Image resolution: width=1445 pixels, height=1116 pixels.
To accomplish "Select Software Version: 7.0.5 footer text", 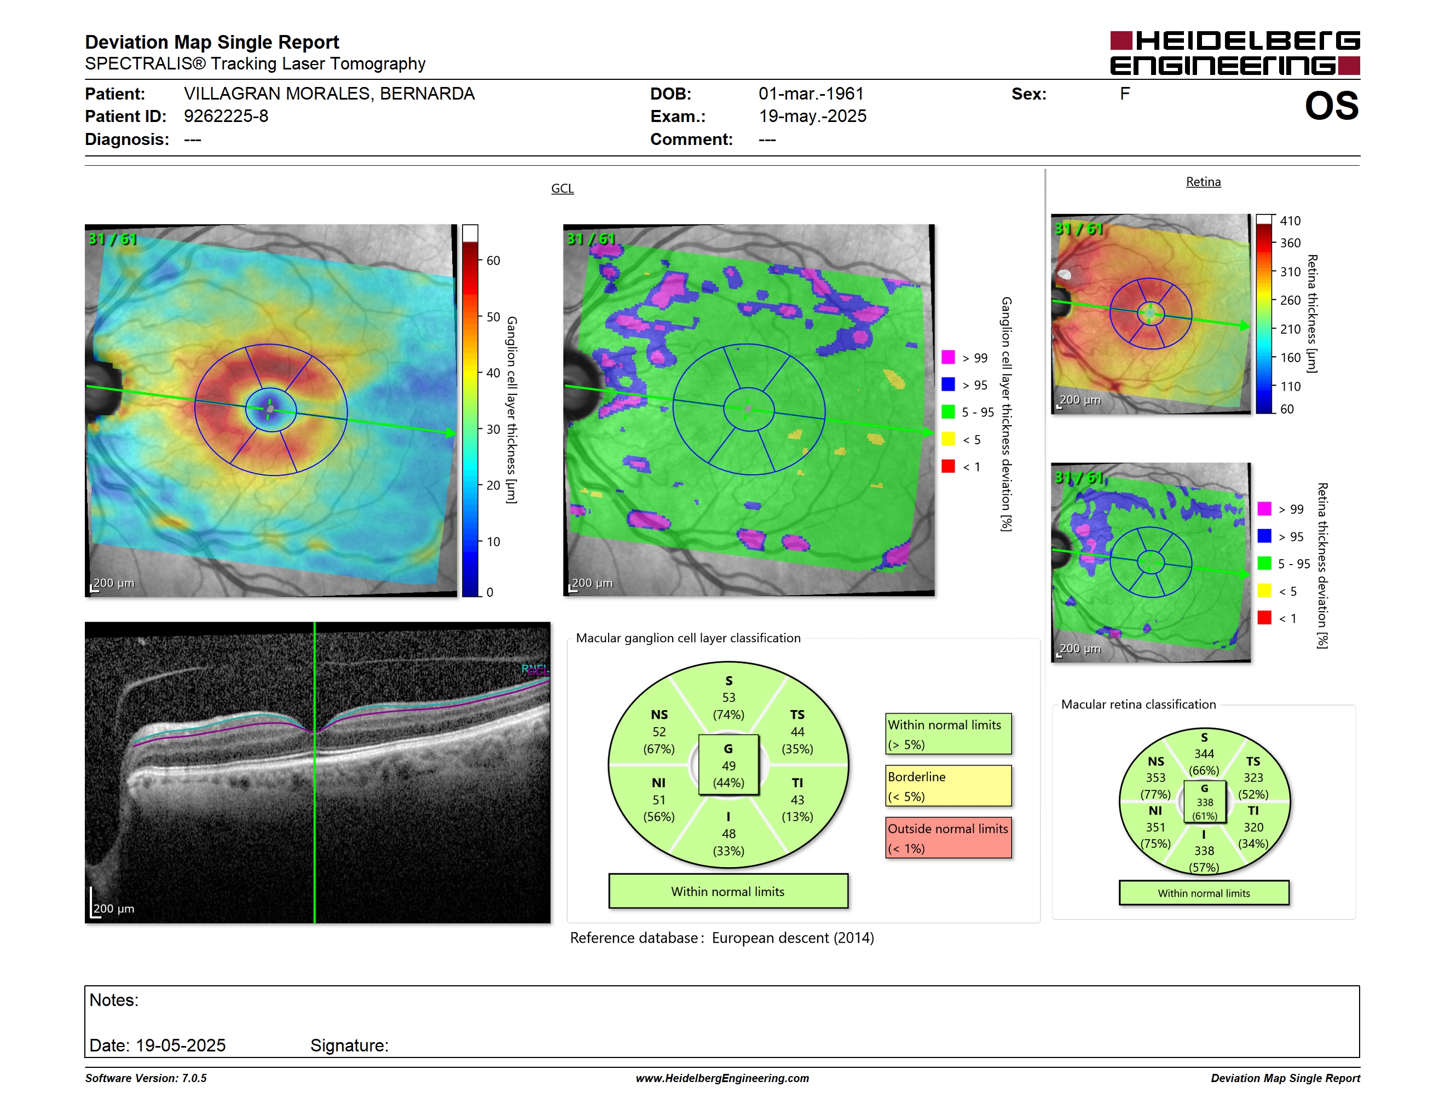I will pos(146,1078).
